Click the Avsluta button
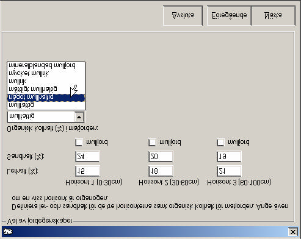This screenshot has height=239, width=301. (x=183, y=16)
